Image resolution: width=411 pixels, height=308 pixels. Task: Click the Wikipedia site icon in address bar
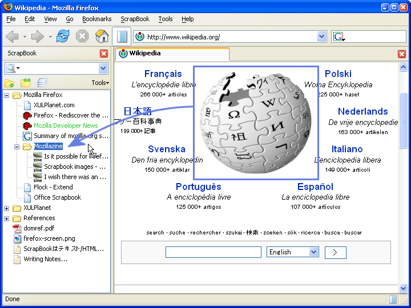[140, 37]
